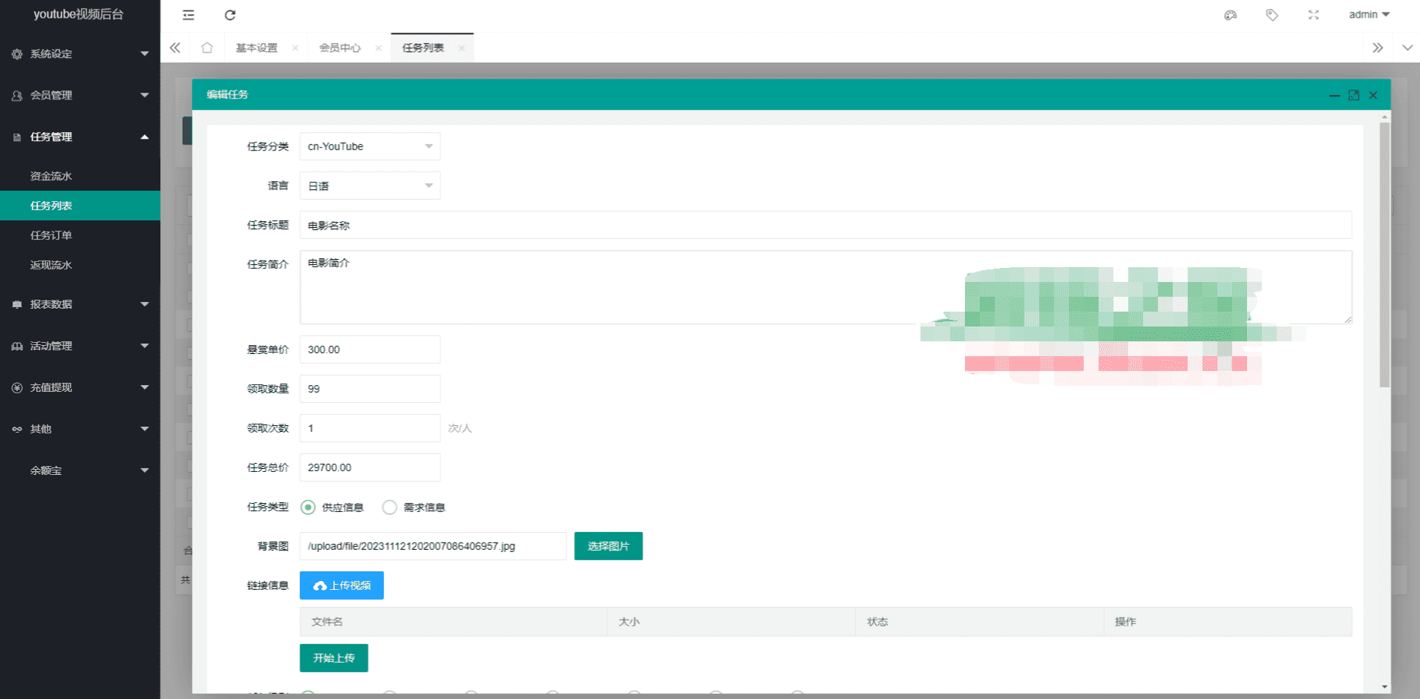This screenshot has width=1420, height=699.
Task: Click the 选择图片 button
Action: tap(608, 546)
